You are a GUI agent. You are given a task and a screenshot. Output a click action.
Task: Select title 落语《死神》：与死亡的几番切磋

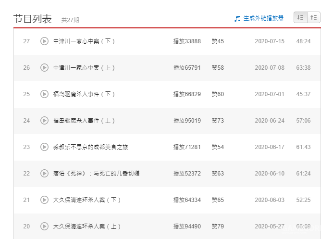click(x=96, y=174)
